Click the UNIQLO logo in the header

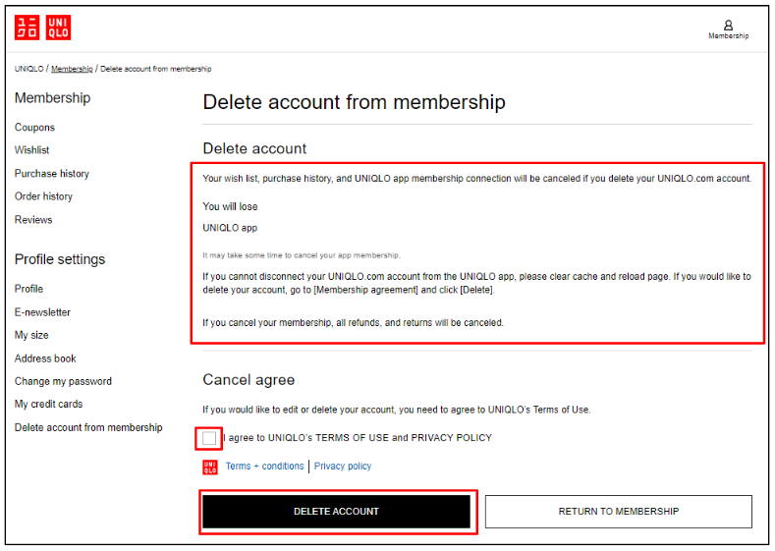pyautogui.click(x=42, y=28)
